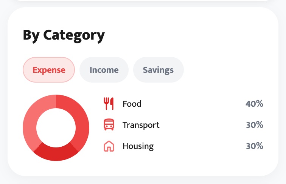Click the darkest red bottom donut segment
The height and width of the screenshot is (184, 286).
pos(56,154)
